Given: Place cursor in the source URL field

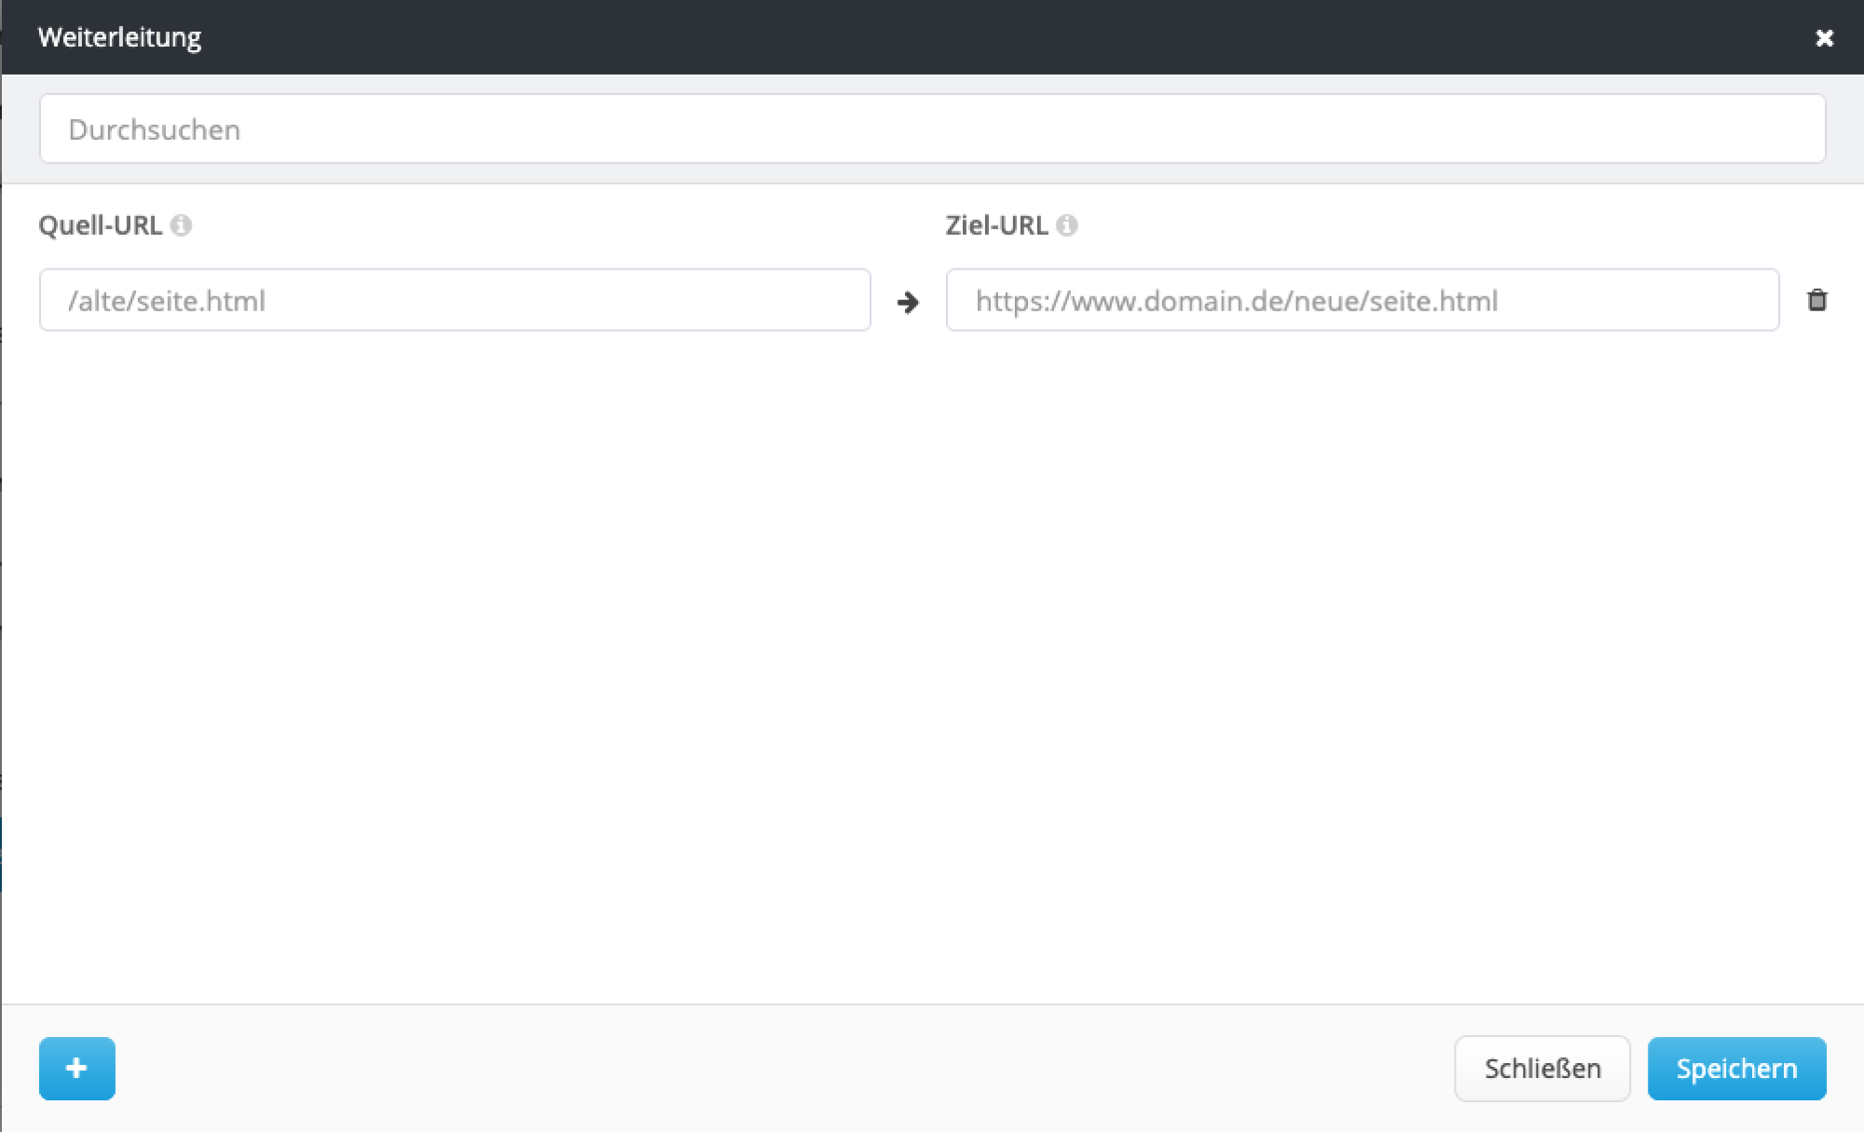Looking at the screenshot, I should tap(559, 300).
